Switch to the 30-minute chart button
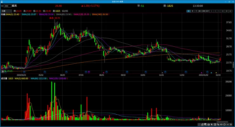 226,11
